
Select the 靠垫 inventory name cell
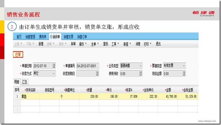click(30, 96)
